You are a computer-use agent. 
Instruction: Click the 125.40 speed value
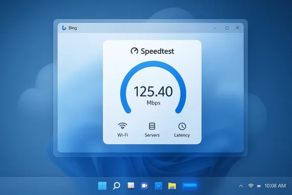[153, 91]
